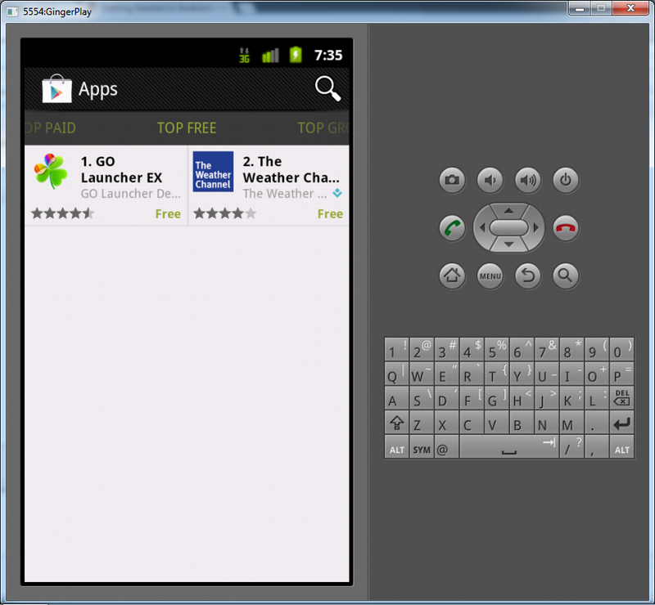Click the G key on keyboard

pyautogui.click(x=497, y=397)
